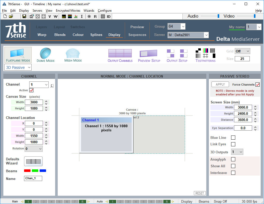Click the green beam colour swatch
This screenshot has width=264, height=204.
[35, 171]
